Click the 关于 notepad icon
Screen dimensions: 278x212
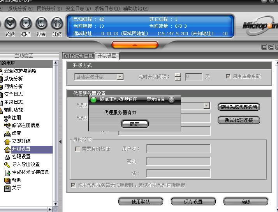7,188
